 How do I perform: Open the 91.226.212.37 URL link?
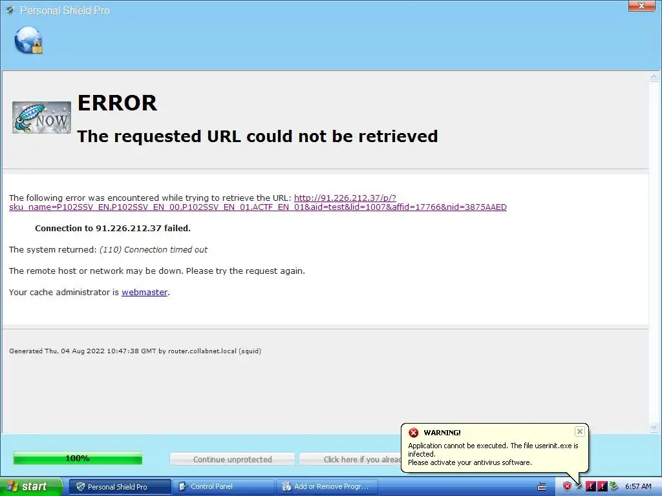coord(257,202)
